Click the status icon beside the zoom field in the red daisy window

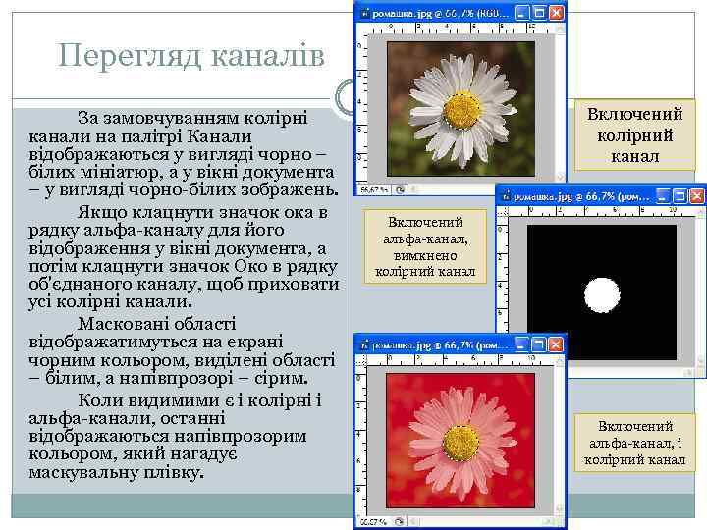pos(400,522)
